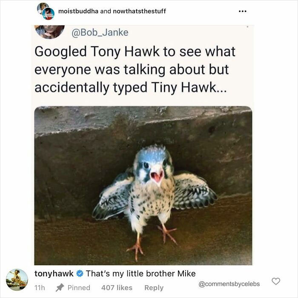The height and width of the screenshot is (298, 298).
Task: Click the tonyhawk username
Action: pyautogui.click(x=54, y=273)
